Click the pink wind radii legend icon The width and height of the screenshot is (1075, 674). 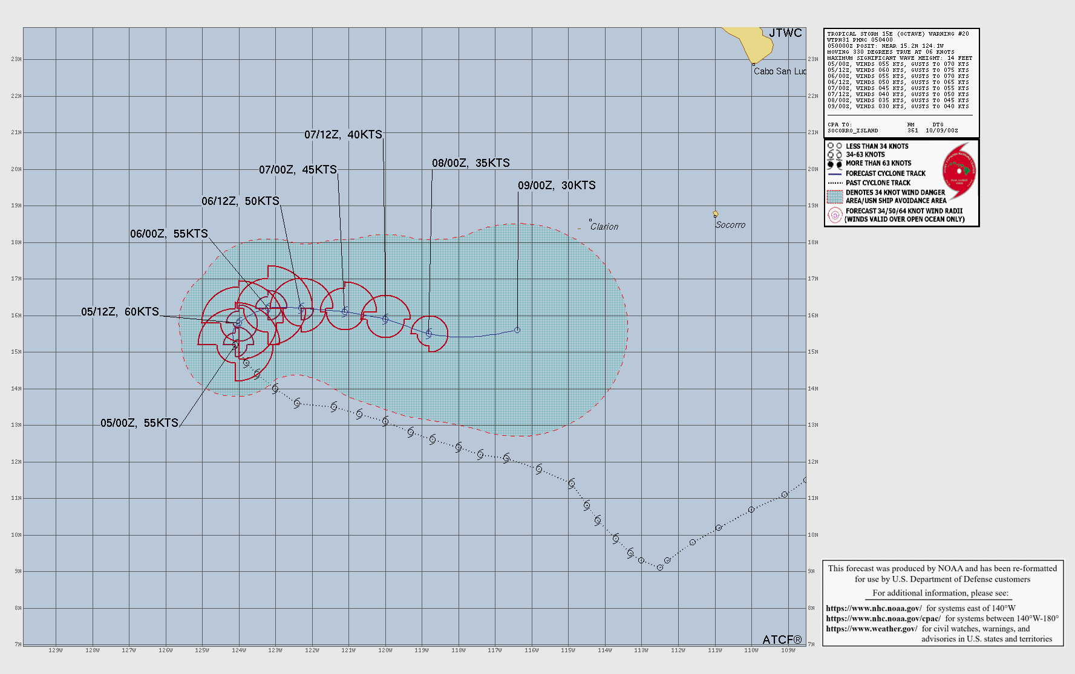835,215
